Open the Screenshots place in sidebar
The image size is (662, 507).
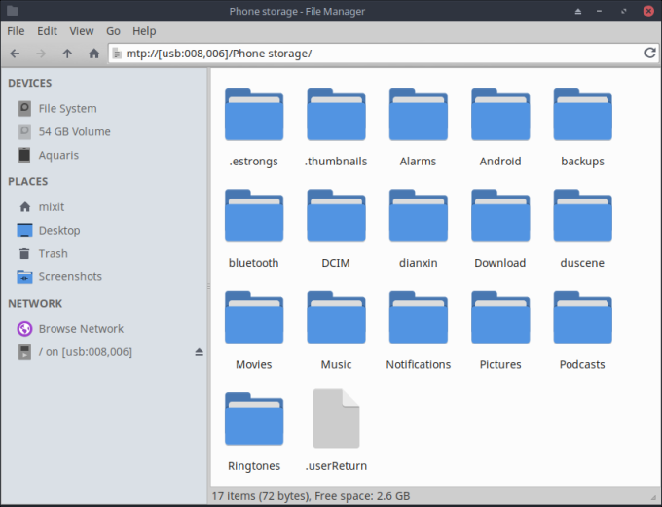coord(69,276)
